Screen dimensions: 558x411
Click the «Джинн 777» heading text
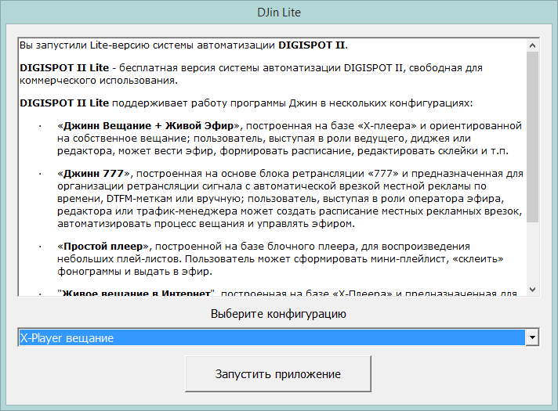93,174
